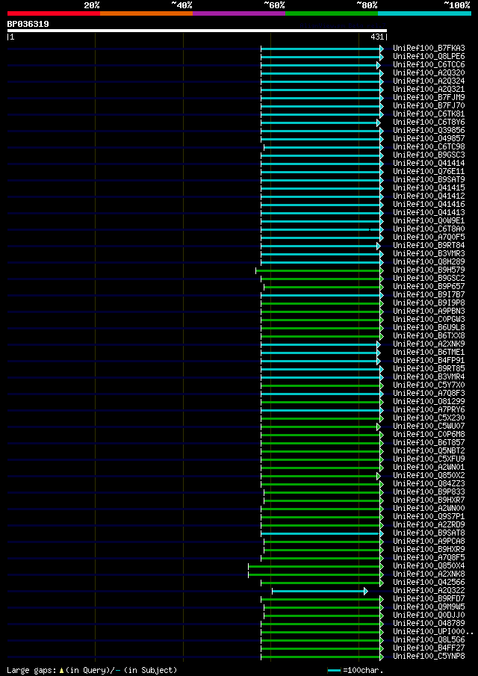Select the UniRef100_A2Q322 label
Viewport: 478px width, 676px height.
[x=429, y=590]
